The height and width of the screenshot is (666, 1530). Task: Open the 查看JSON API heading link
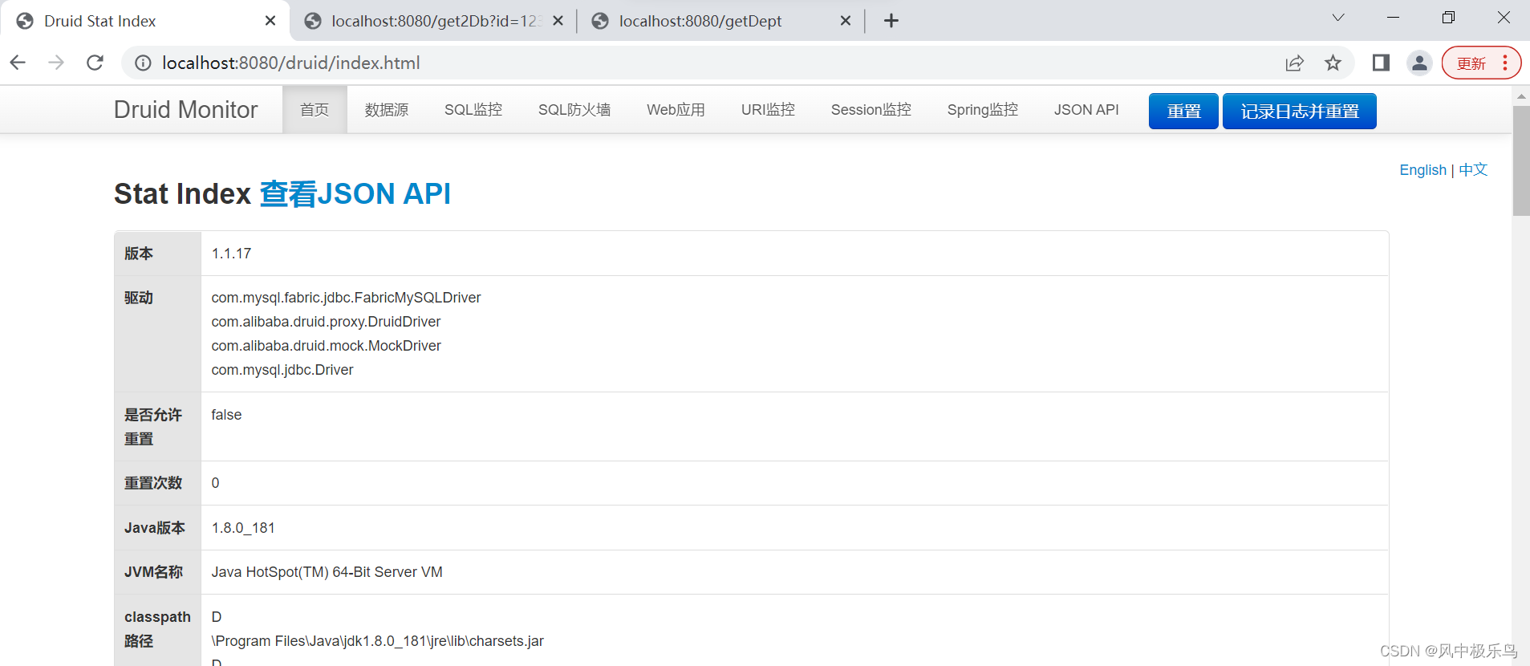[x=355, y=193]
